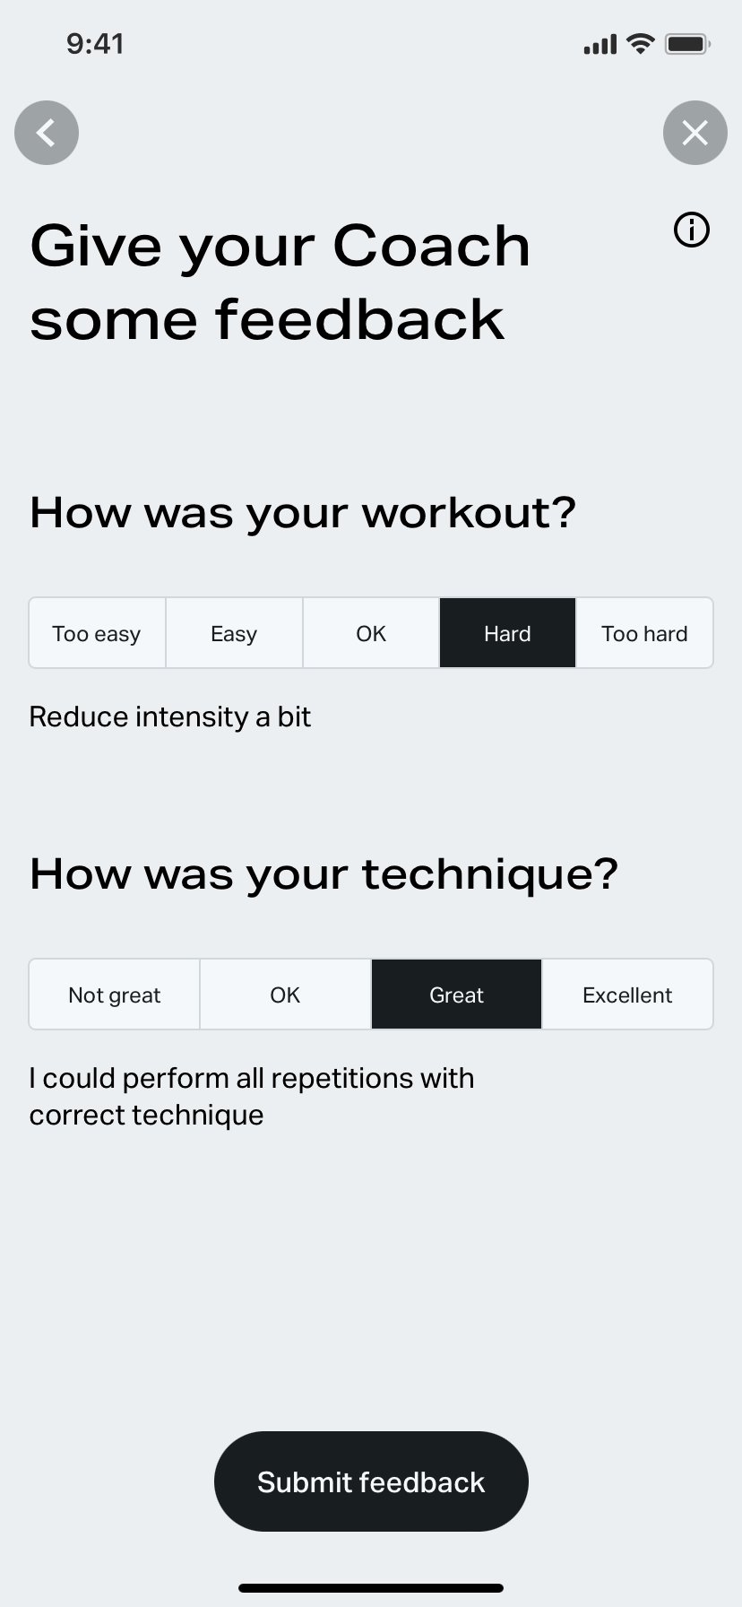Tap the close X icon
Screen dimensions: 742x1607
click(x=695, y=132)
